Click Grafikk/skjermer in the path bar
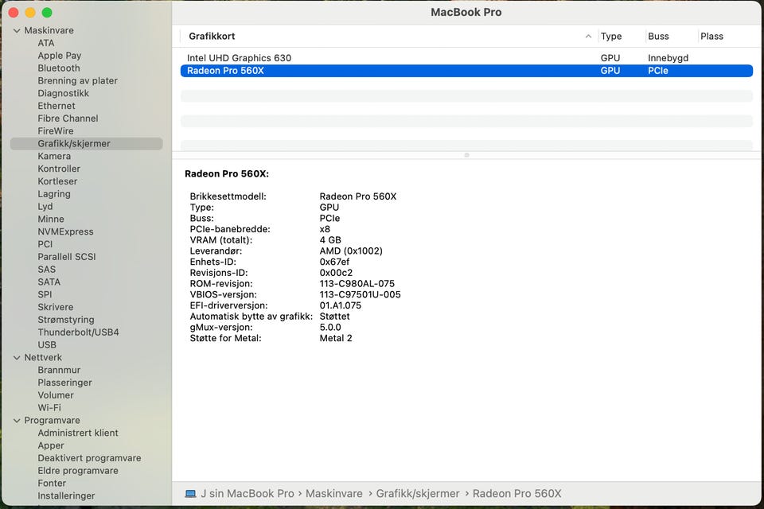764x509 pixels. coord(418,494)
